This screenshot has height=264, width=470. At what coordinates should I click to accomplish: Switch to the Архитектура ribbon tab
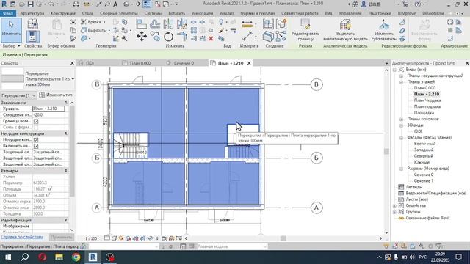coord(32,13)
